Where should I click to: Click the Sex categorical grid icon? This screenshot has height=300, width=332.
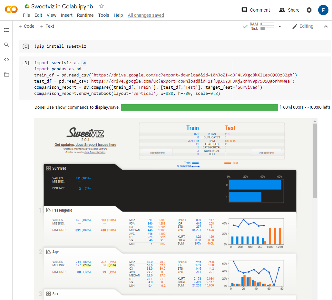(x=48, y=294)
